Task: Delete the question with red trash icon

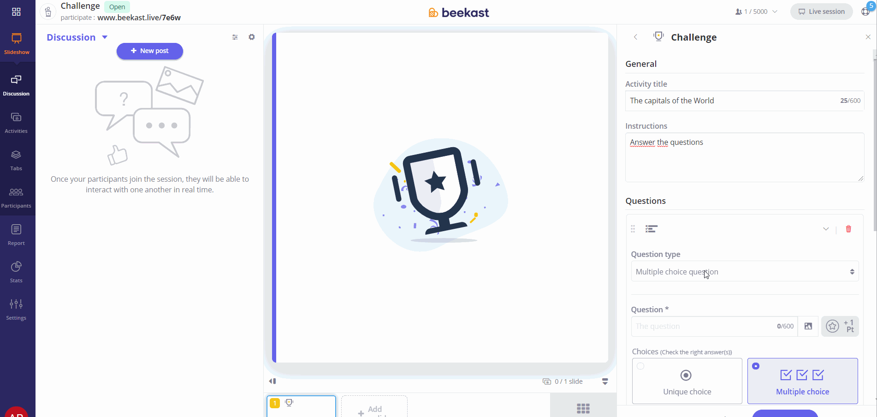Action: tap(848, 229)
